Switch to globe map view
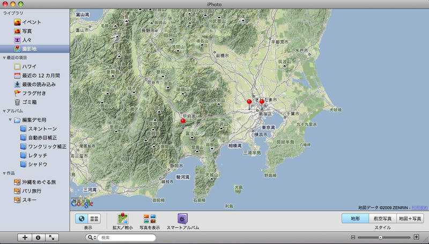Image resolution: width=429 pixels, height=244 pixels. click(82, 219)
